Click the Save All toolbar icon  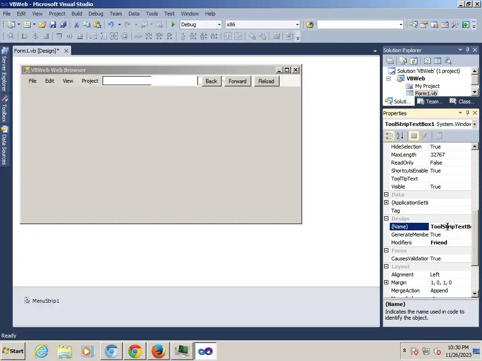[64, 24]
